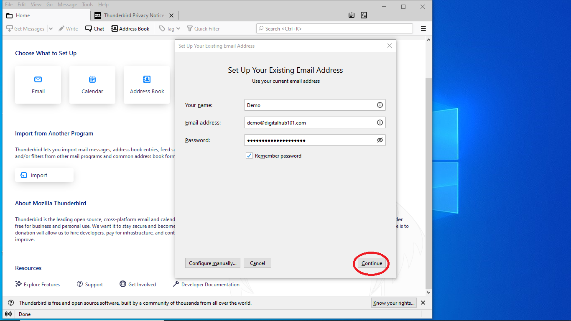Image resolution: width=571 pixels, height=321 pixels.
Task: Toggle password visibility eye icon
Action: point(380,140)
